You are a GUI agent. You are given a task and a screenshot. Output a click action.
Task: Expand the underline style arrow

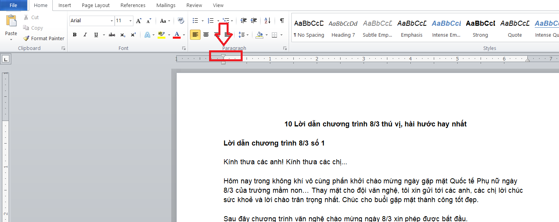(x=104, y=35)
